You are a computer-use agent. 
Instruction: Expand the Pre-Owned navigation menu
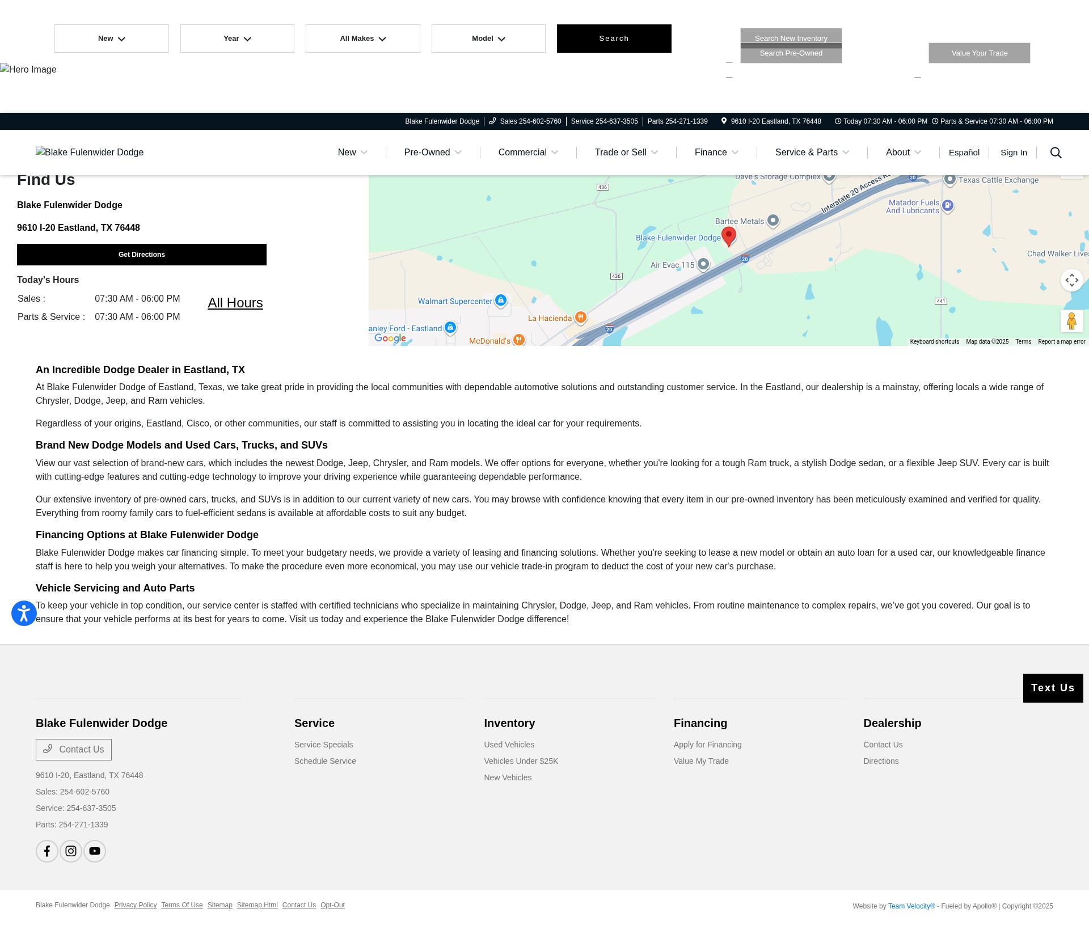coord(433,153)
